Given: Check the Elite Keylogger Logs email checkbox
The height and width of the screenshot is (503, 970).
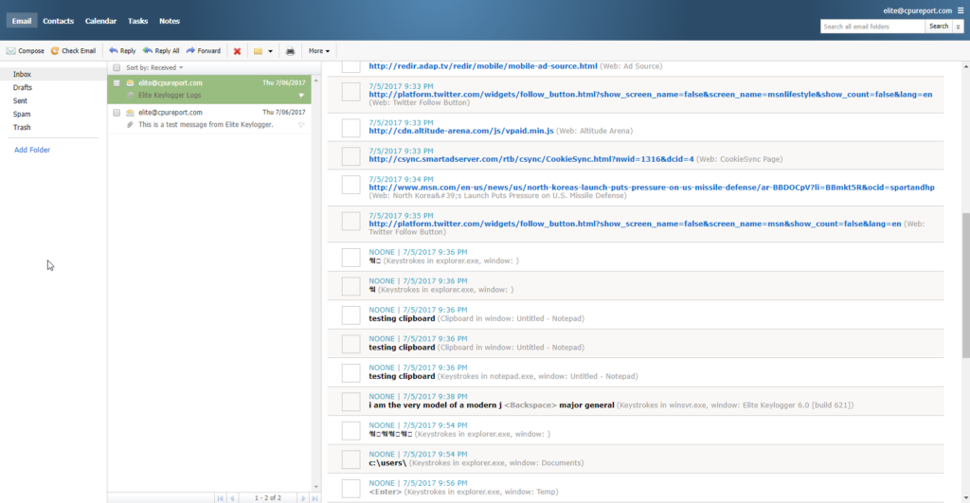Looking at the screenshot, I should click(x=117, y=83).
